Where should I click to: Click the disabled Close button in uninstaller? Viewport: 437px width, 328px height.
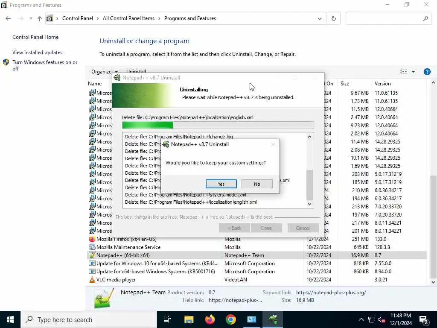(266, 228)
